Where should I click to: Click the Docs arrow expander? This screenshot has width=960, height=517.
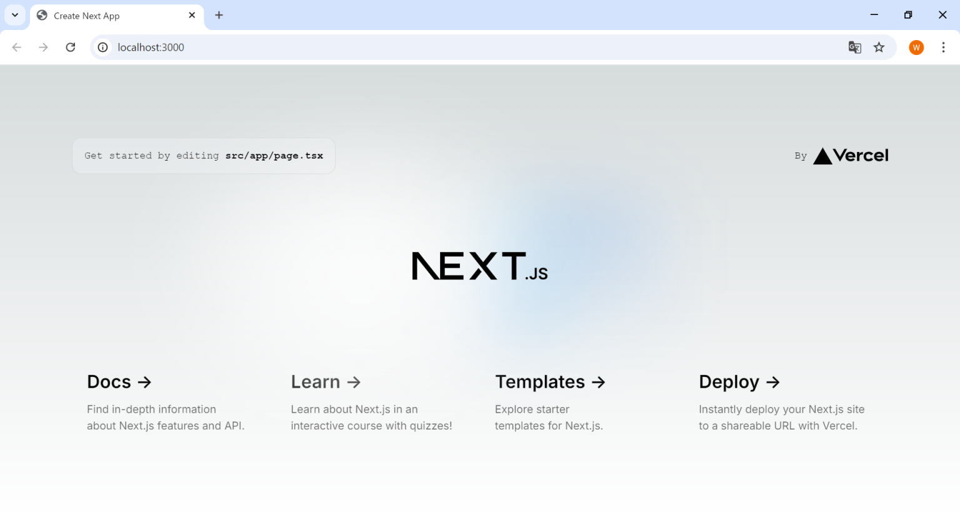point(145,382)
